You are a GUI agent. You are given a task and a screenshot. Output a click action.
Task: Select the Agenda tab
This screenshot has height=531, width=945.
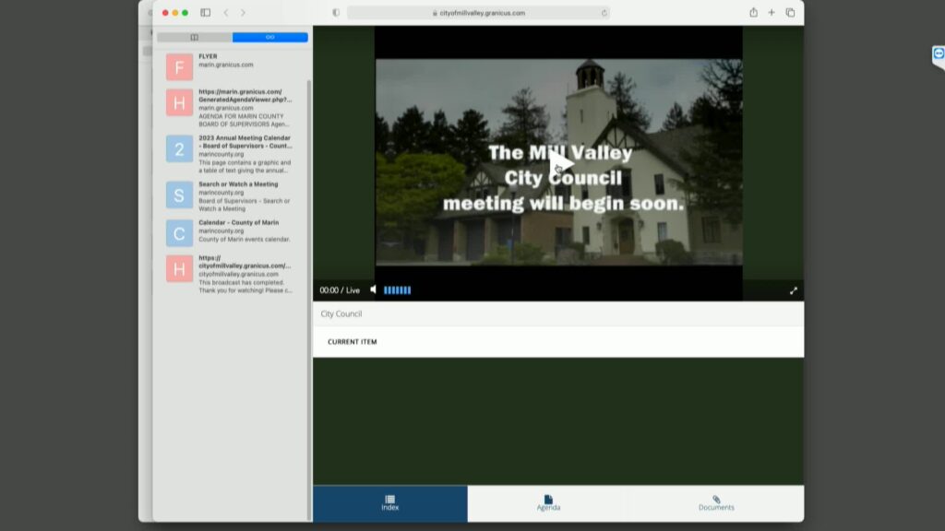[x=548, y=503]
